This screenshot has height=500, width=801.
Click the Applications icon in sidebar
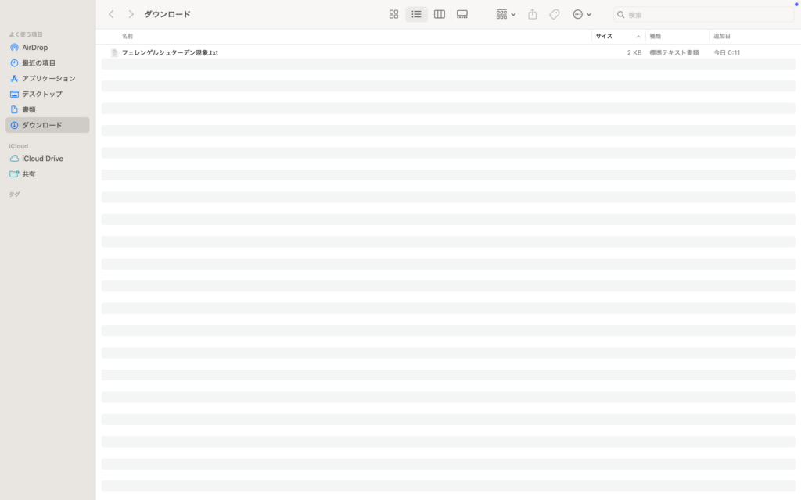coord(14,79)
